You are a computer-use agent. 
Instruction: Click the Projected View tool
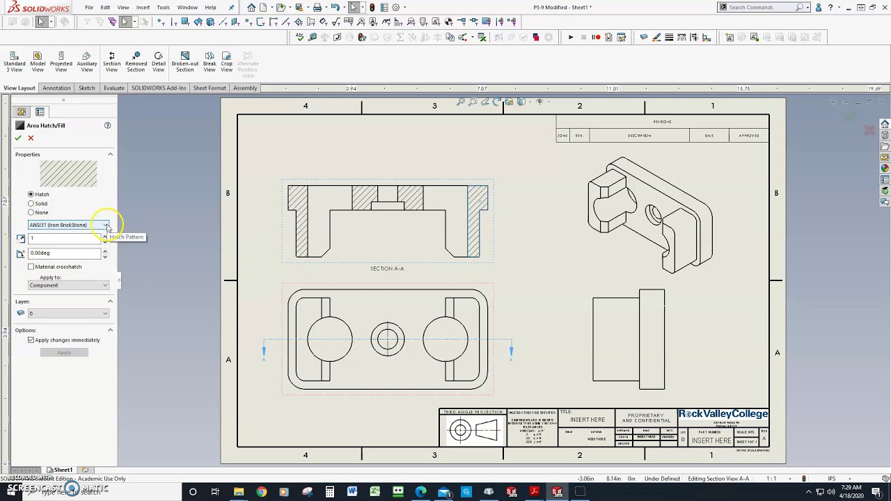pos(61,61)
